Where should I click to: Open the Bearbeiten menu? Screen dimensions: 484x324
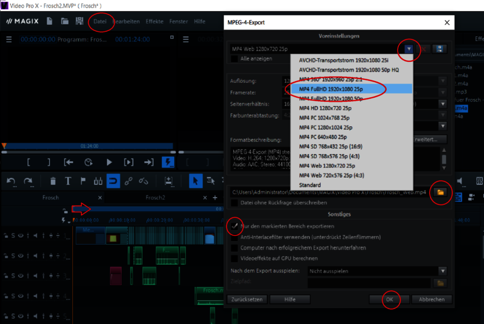[126, 21]
